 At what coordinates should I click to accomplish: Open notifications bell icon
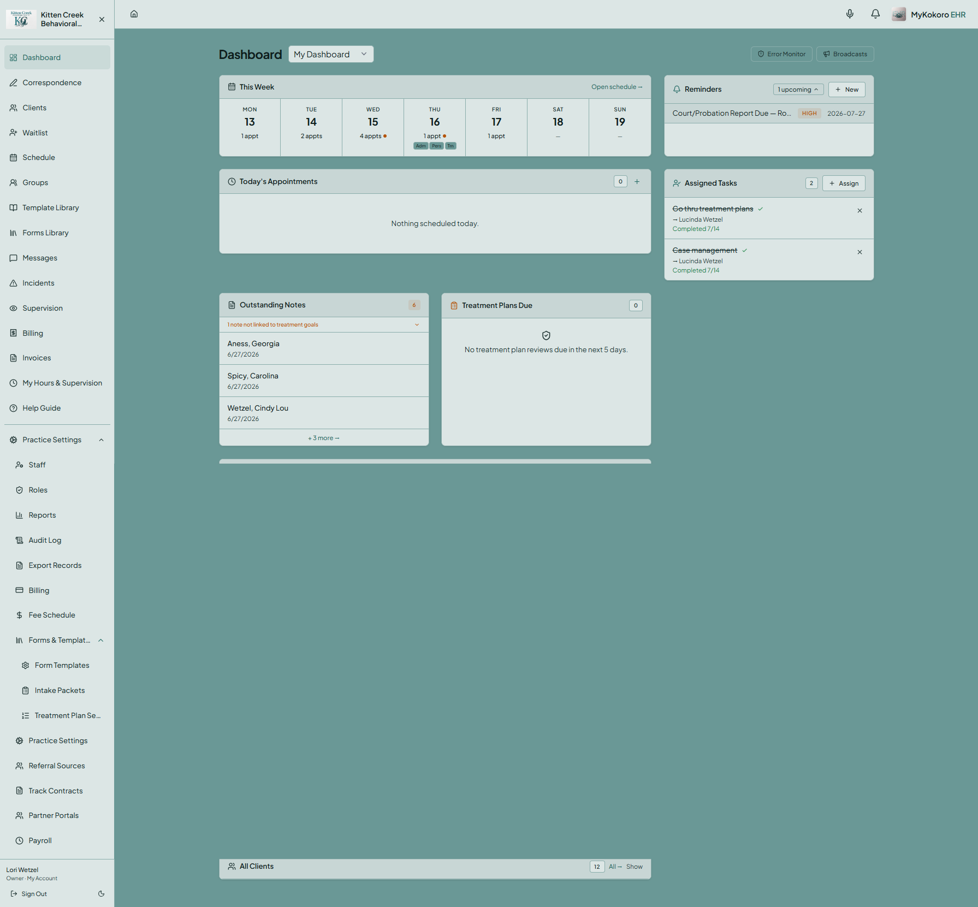875,14
